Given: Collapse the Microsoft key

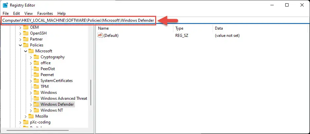Looking at the screenshot, I should pyautogui.click(x=26, y=51).
